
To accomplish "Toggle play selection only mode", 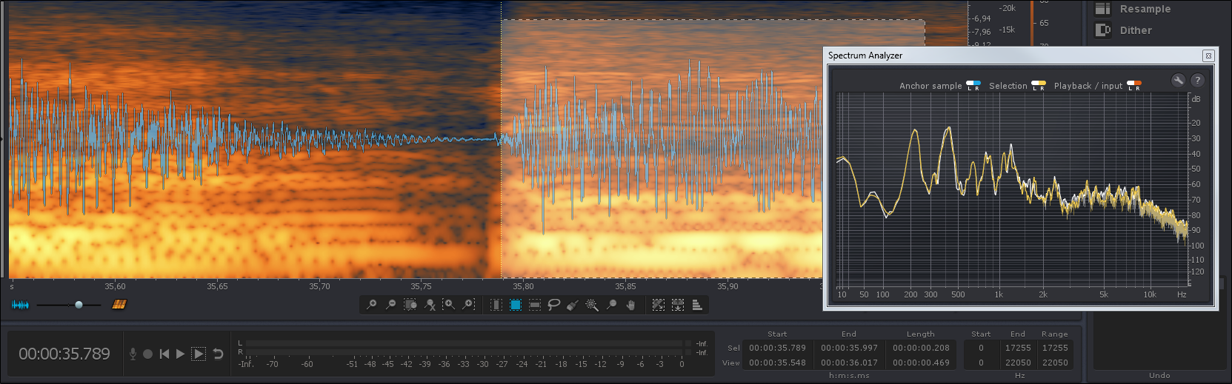I will tap(199, 354).
